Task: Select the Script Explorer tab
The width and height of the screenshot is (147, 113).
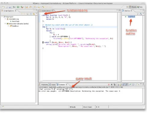Action: (x=9, y=11)
